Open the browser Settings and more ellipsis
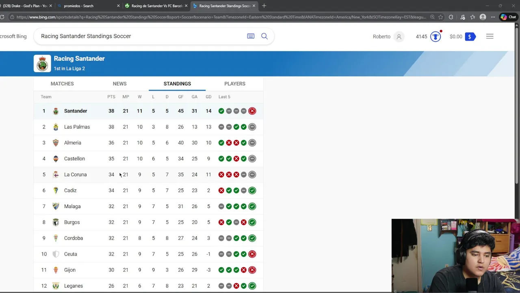The height and width of the screenshot is (293, 520). (493, 17)
